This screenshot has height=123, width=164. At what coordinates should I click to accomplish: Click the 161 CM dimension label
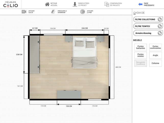20,86
